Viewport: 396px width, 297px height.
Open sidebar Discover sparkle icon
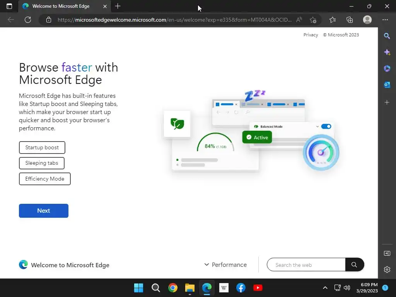coord(387,52)
